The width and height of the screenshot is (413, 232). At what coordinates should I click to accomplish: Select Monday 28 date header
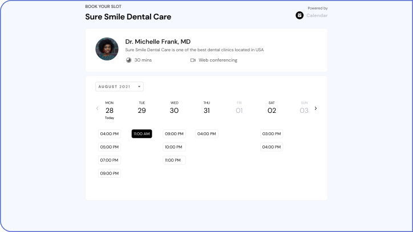110,110
